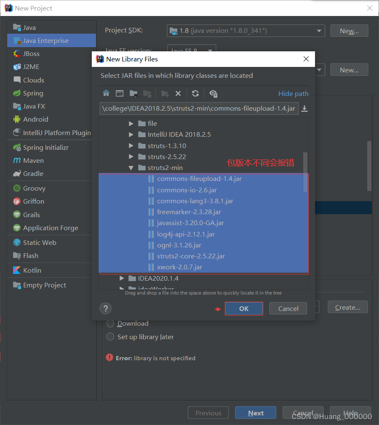Choose Kotlin in project list

(x=50, y=270)
